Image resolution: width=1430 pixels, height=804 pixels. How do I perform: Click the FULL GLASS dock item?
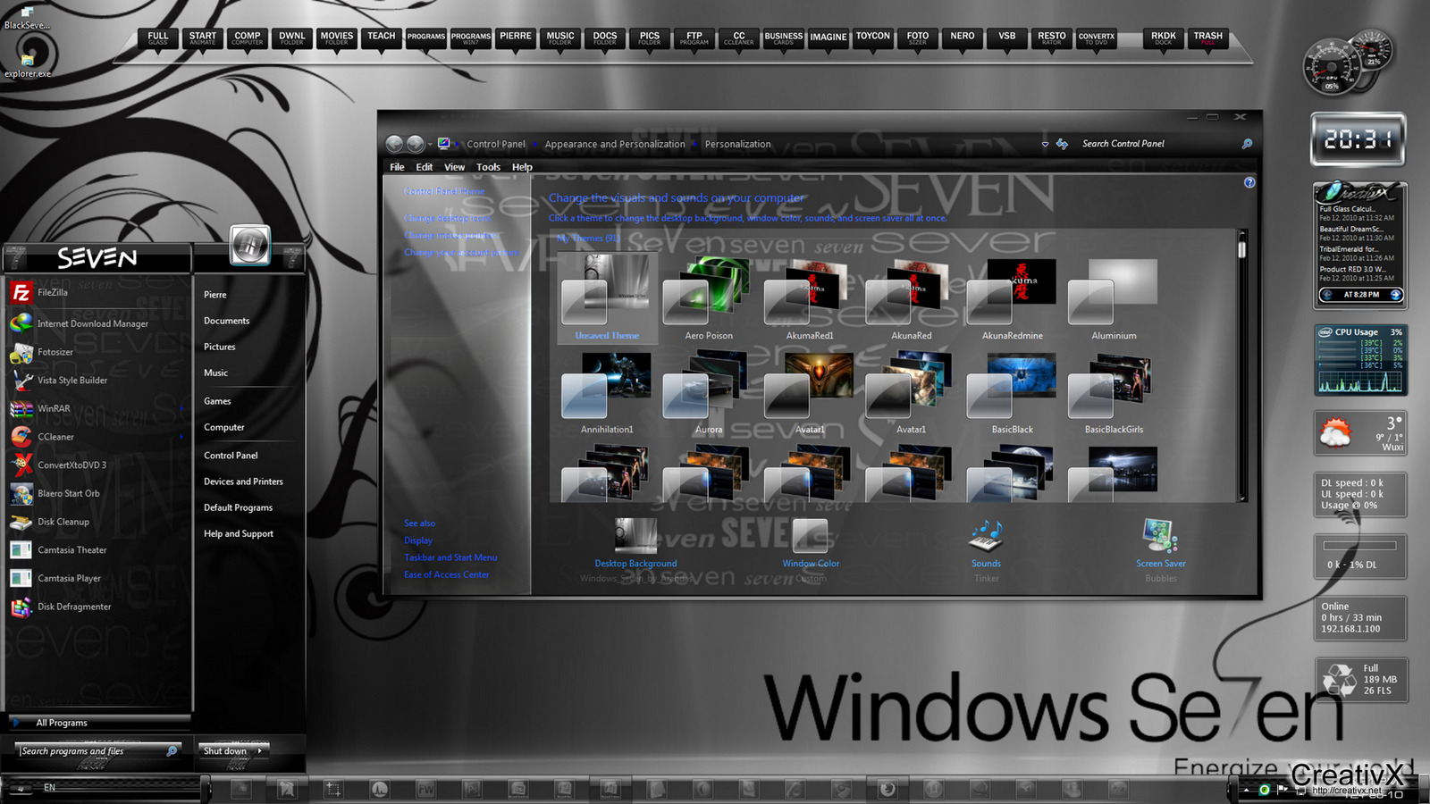[x=158, y=38]
